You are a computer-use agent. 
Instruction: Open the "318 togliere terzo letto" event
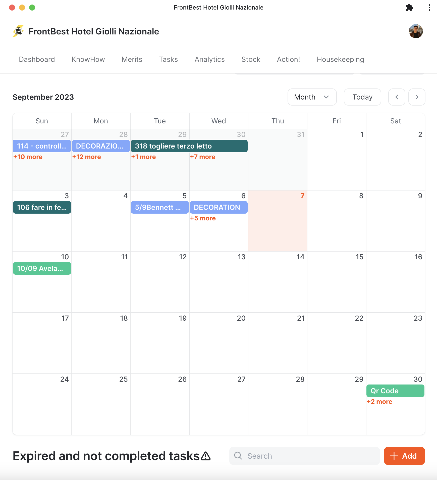(189, 146)
